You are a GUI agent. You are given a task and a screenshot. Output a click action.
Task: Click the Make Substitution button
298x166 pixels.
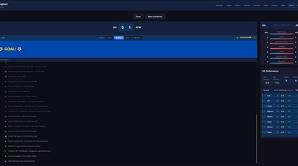(155, 17)
